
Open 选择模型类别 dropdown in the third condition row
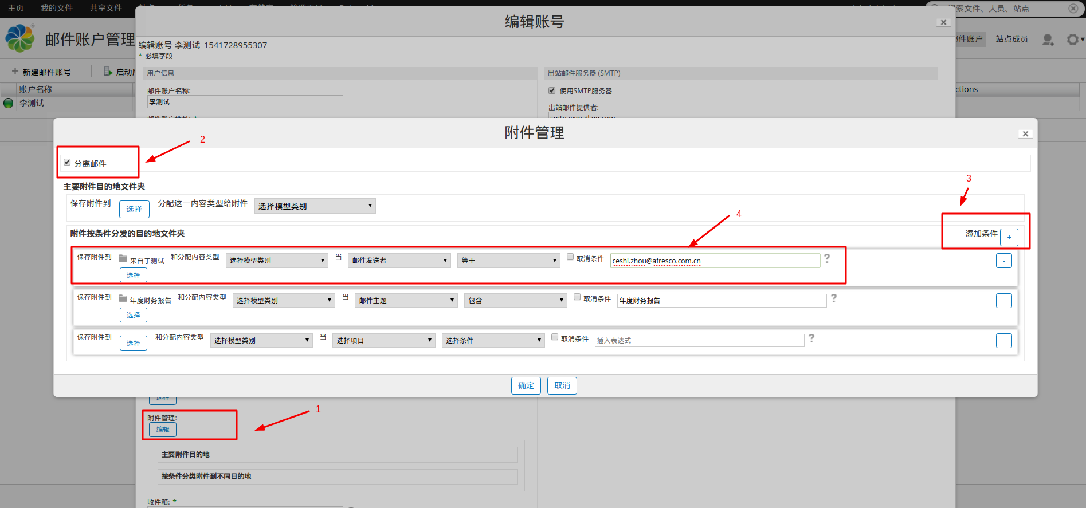point(261,341)
